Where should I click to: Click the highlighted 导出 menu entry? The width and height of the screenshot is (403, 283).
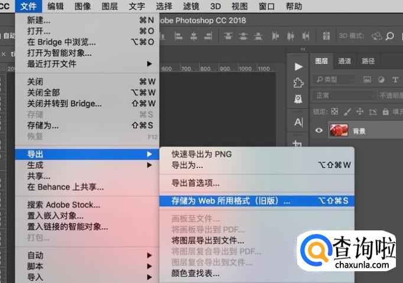coord(87,154)
